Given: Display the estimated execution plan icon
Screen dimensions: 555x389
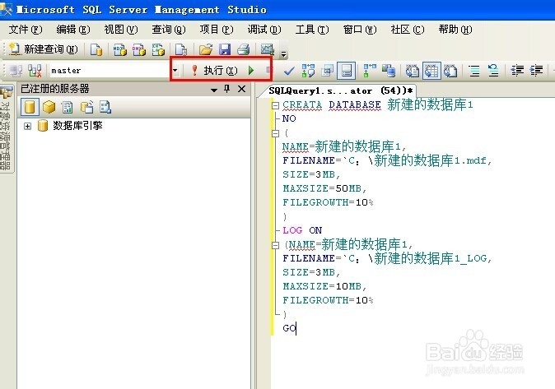Looking at the screenshot, I should (308, 71).
